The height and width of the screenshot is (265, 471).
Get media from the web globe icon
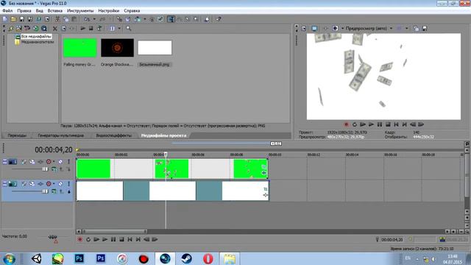(x=36, y=29)
